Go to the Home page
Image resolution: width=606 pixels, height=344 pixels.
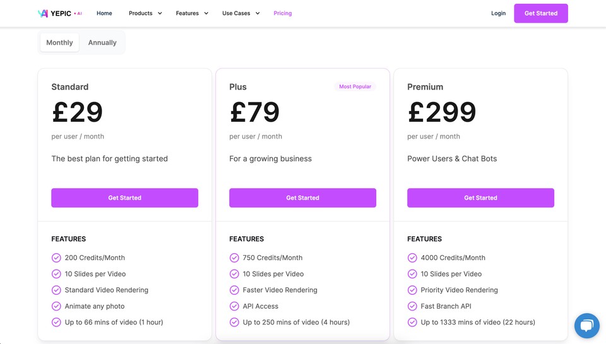[x=104, y=13]
